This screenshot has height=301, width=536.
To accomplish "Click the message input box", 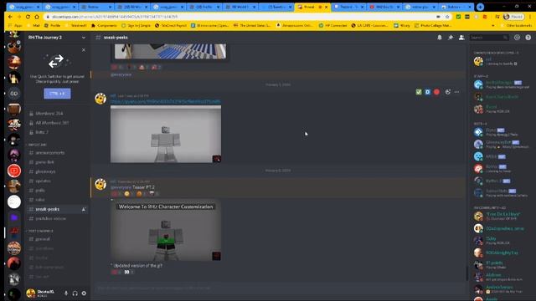I will [279, 288].
